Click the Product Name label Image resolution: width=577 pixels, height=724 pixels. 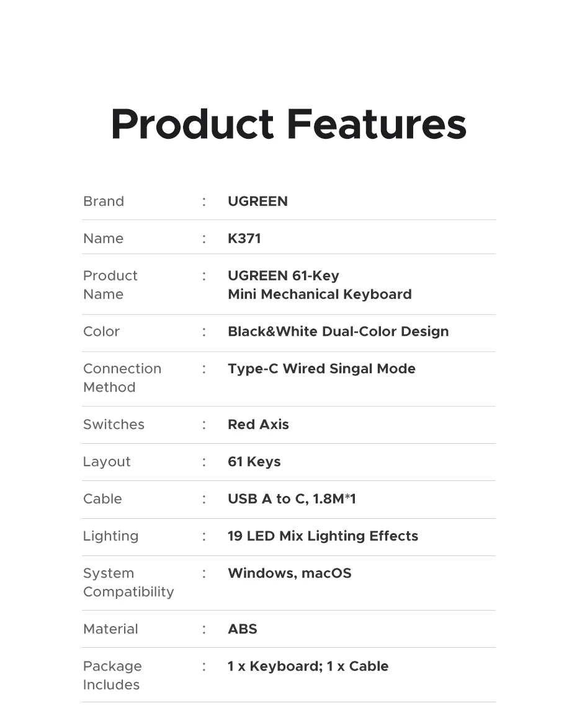coord(110,285)
